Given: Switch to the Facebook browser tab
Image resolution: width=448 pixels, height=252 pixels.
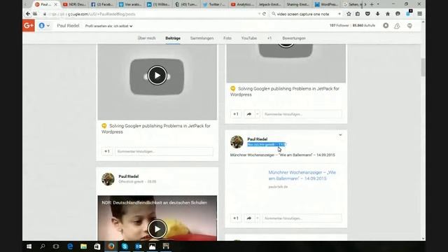Looking at the screenshot, I should 102,4.
